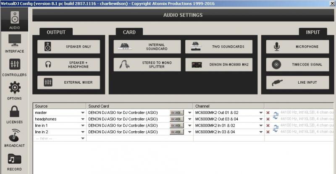Select Two Soundcards card option
The image size is (336, 174).
pyautogui.click(x=219, y=47)
